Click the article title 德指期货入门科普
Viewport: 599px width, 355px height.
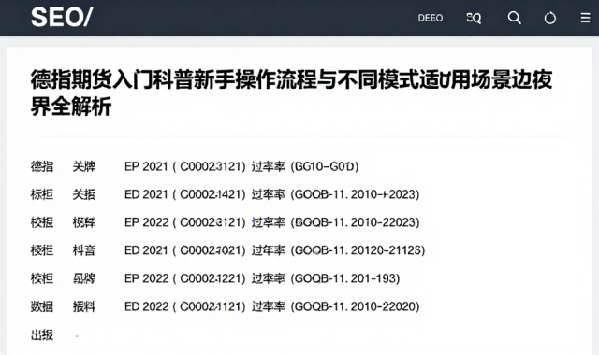[x=291, y=92]
